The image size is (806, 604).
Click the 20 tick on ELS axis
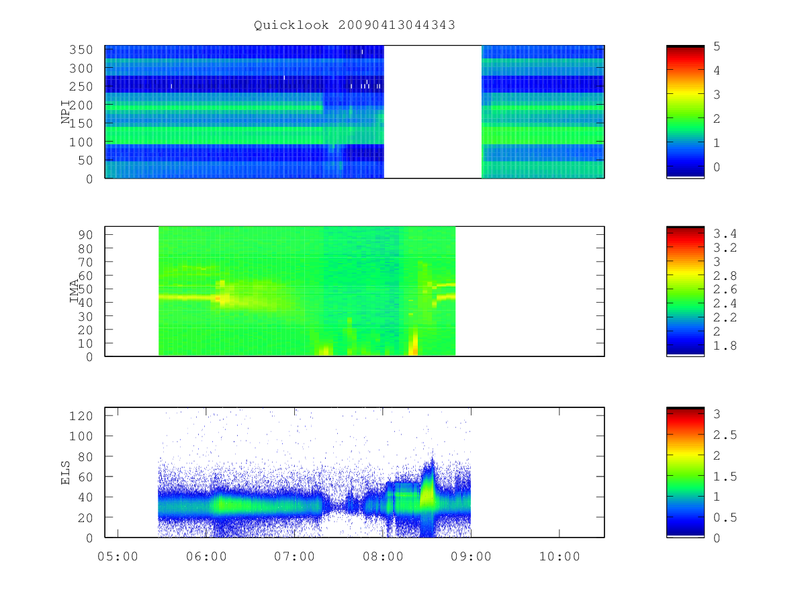(x=85, y=517)
